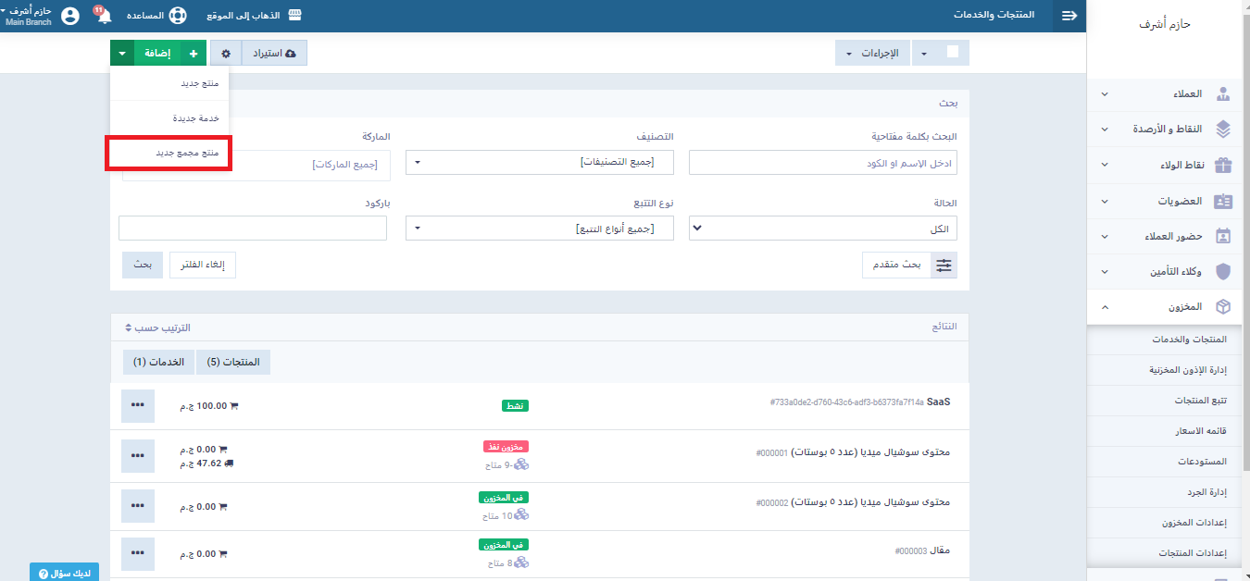Collapse the المخزون sidebar section chevron
The height and width of the screenshot is (581, 1250).
click(1104, 307)
